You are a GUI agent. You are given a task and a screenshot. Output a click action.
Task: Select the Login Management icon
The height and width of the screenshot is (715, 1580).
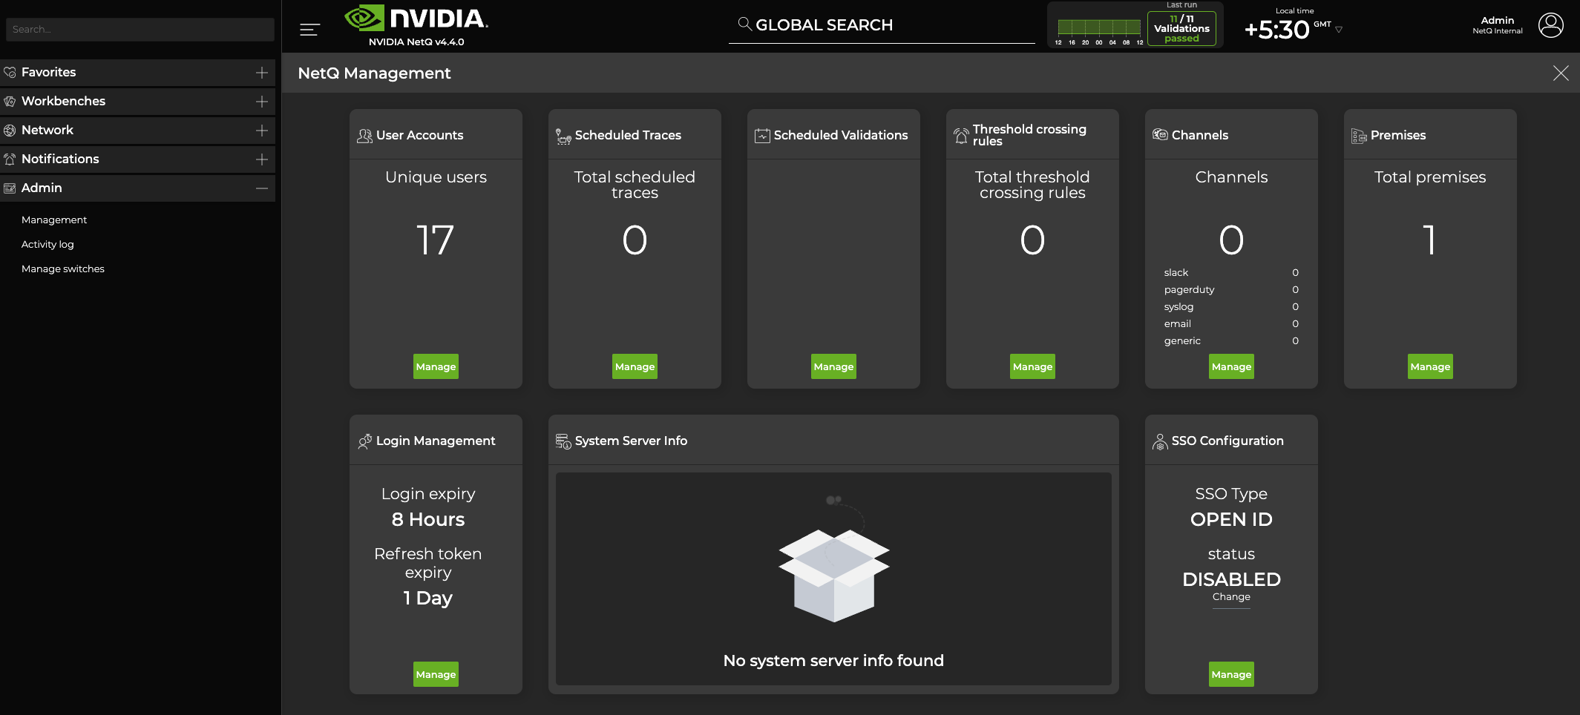pyautogui.click(x=364, y=441)
